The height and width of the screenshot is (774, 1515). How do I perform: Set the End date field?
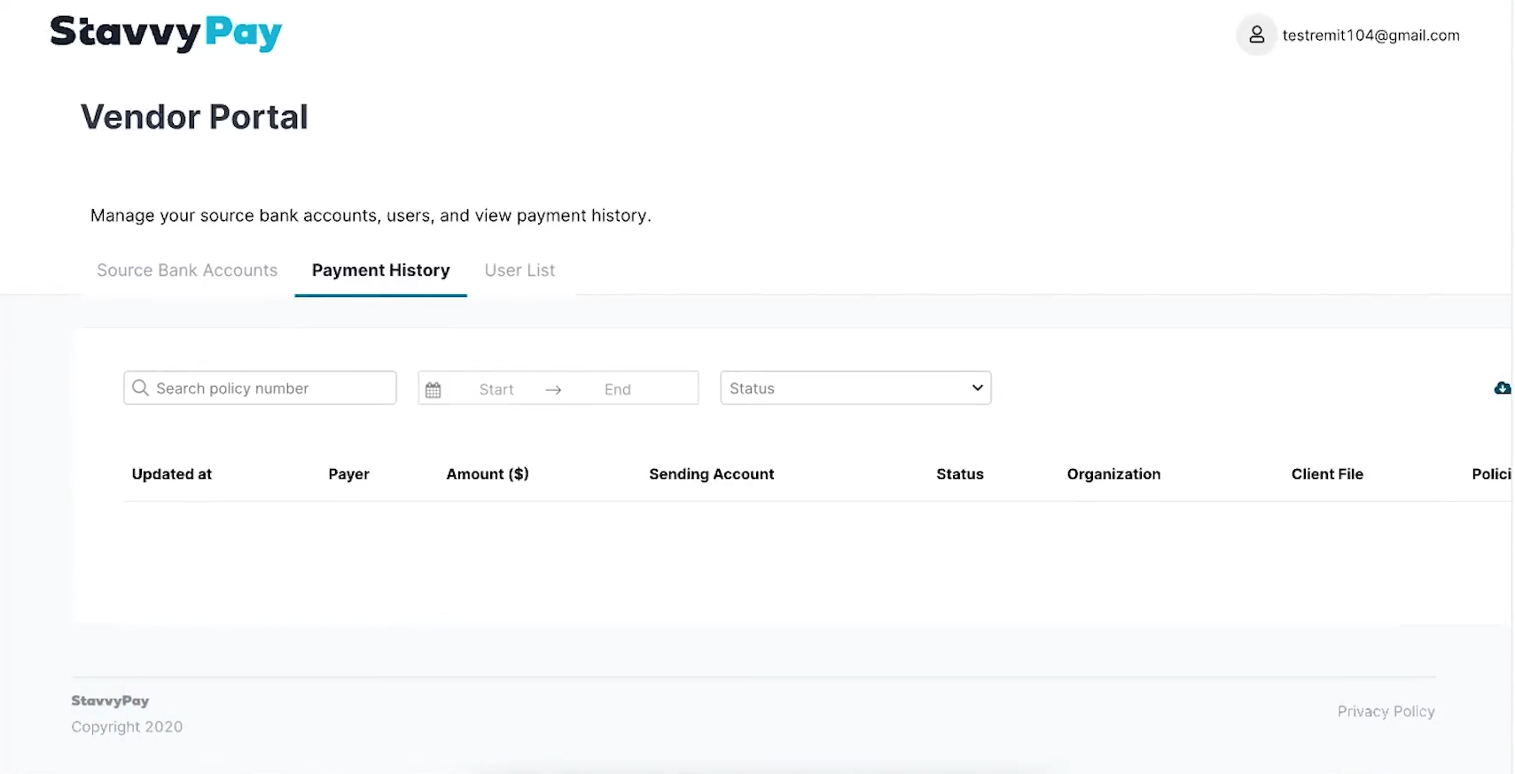coord(618,389)
